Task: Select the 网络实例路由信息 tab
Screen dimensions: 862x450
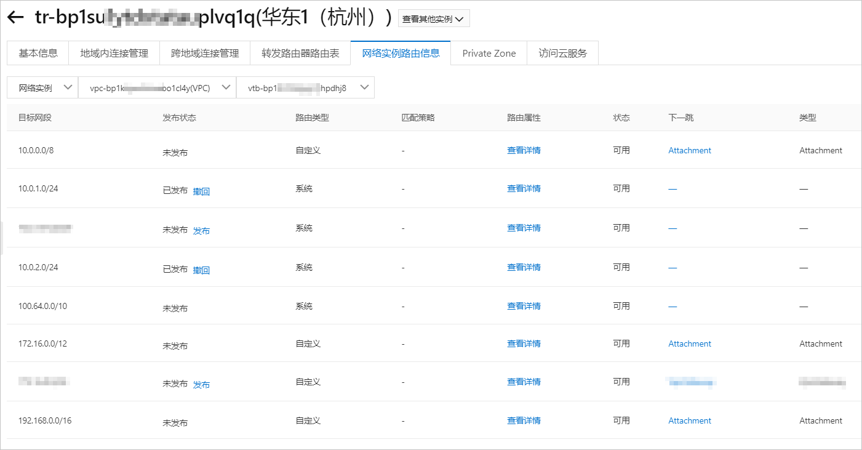Action: tap(401, 53)
